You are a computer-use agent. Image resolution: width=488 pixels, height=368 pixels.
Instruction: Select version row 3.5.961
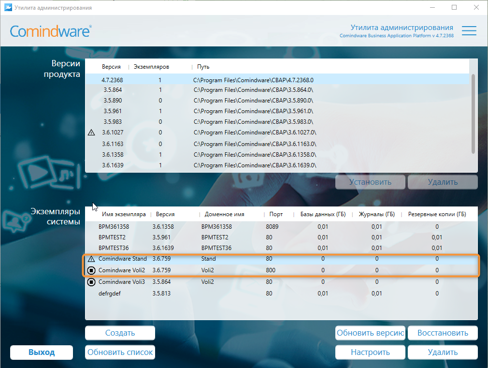coord(277,111)
